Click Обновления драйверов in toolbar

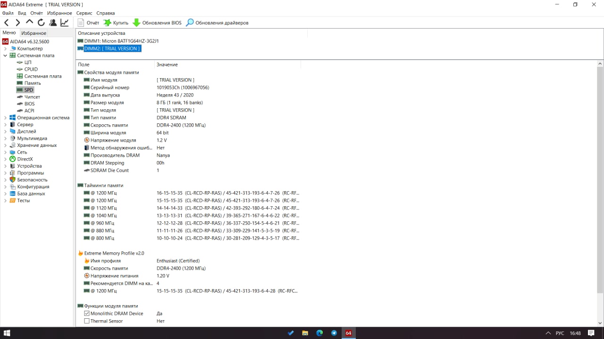[x=217, y=23]
